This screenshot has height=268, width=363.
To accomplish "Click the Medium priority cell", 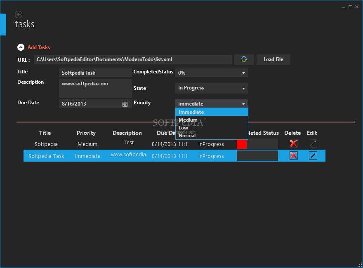I will 87,144.
